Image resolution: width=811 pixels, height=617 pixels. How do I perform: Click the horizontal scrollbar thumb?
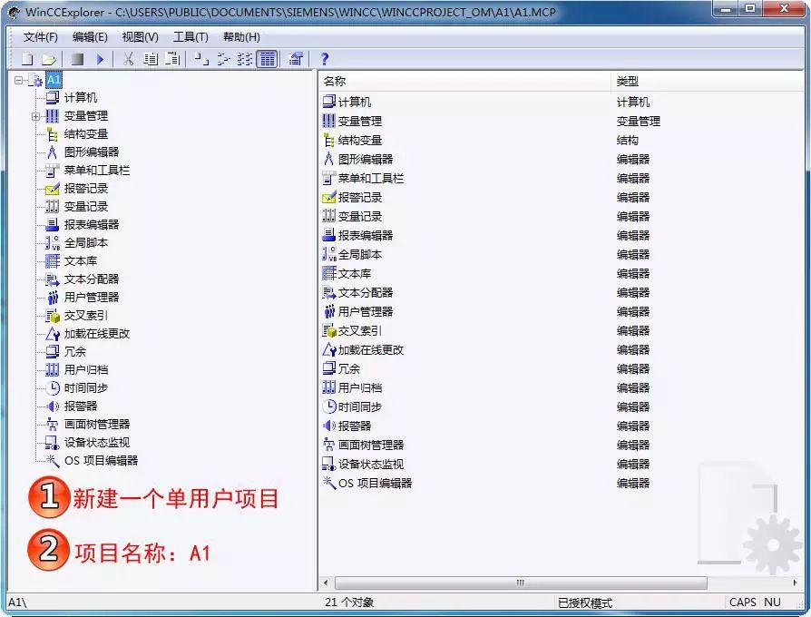coord(521,583)
